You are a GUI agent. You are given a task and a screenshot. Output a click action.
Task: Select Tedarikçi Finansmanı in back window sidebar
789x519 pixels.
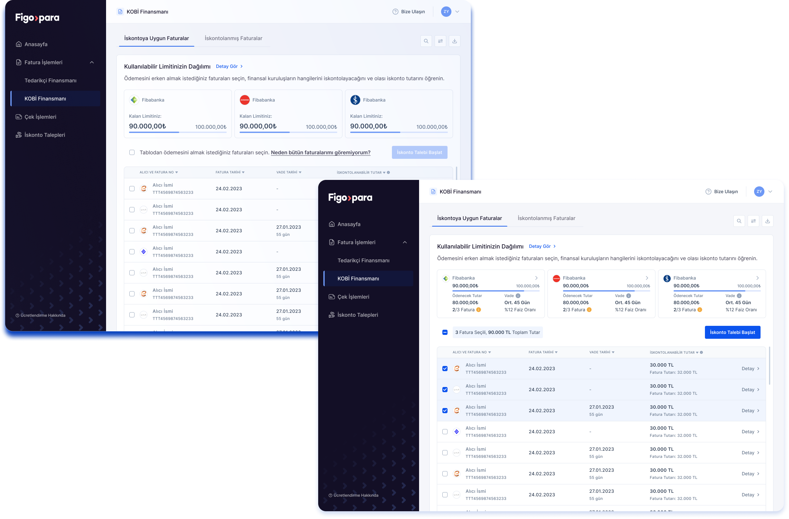pos(50,81)
